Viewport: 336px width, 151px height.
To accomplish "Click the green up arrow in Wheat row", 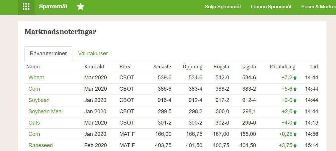I will 295,78.
